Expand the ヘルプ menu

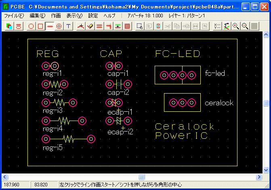click(109, 15)
